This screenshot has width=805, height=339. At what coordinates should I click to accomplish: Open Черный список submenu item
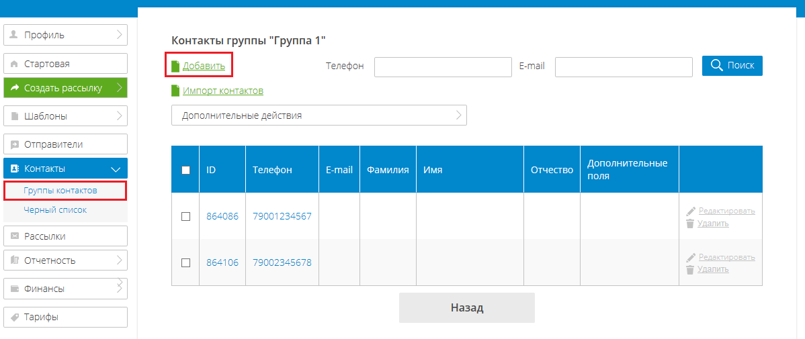coord(55,210)
